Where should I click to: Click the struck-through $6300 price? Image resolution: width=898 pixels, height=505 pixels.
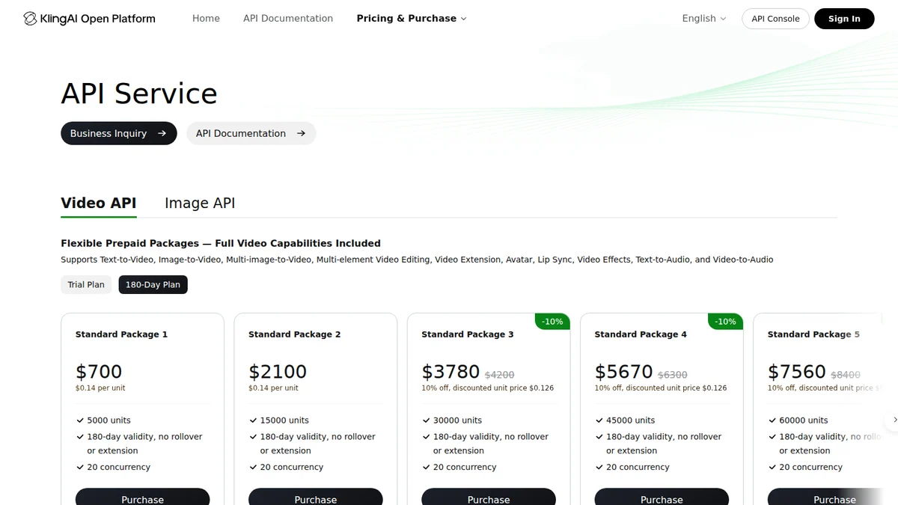[x=672, y=375]
